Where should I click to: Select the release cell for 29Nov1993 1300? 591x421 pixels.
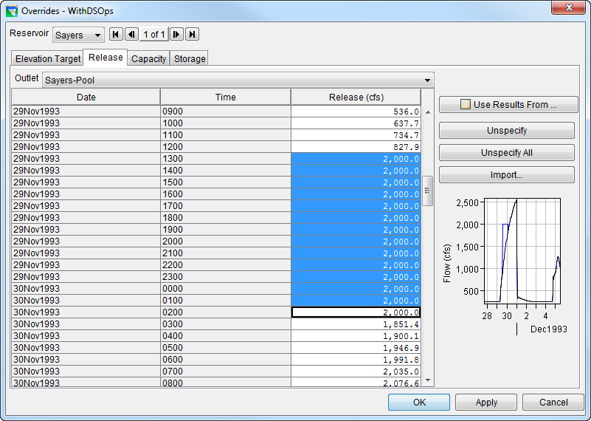click(356, 159)
